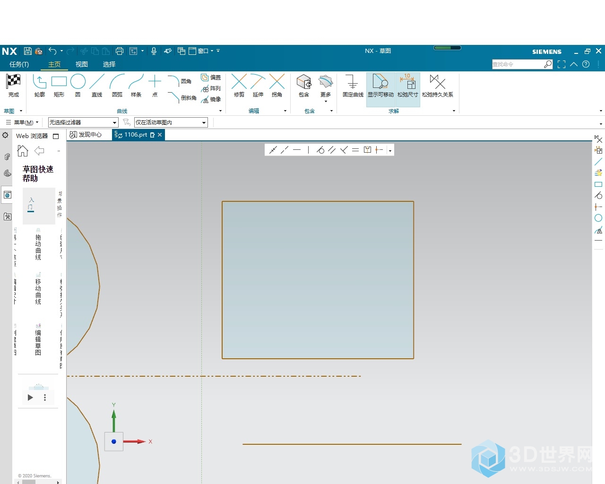Open the 编辑草图 help topic
The height and width of the screenshot is (484, 605).
38,339
